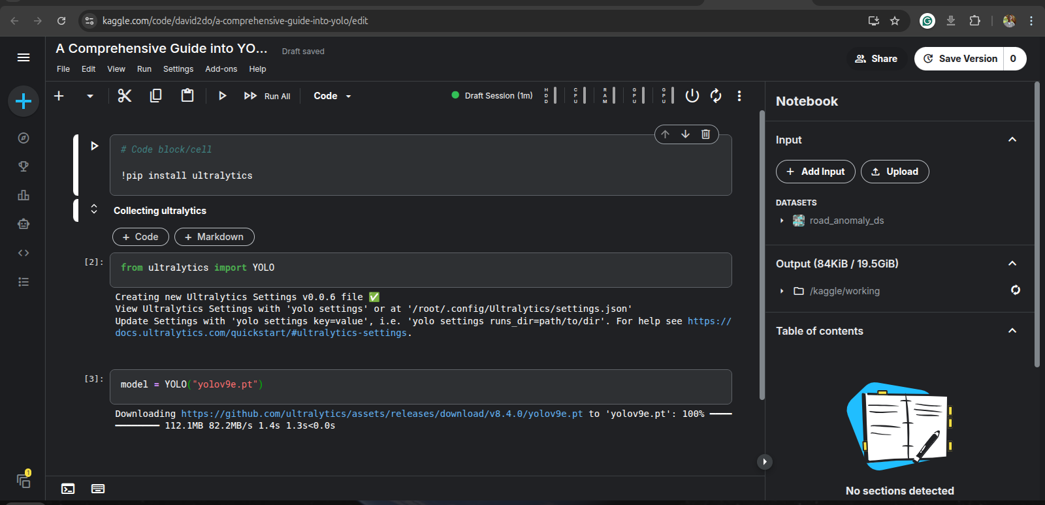Image resolution: width=1045 pixels, height=505 pixels.
Task: Open the toolbar three-dot more options
Action: tap(739, 96)
